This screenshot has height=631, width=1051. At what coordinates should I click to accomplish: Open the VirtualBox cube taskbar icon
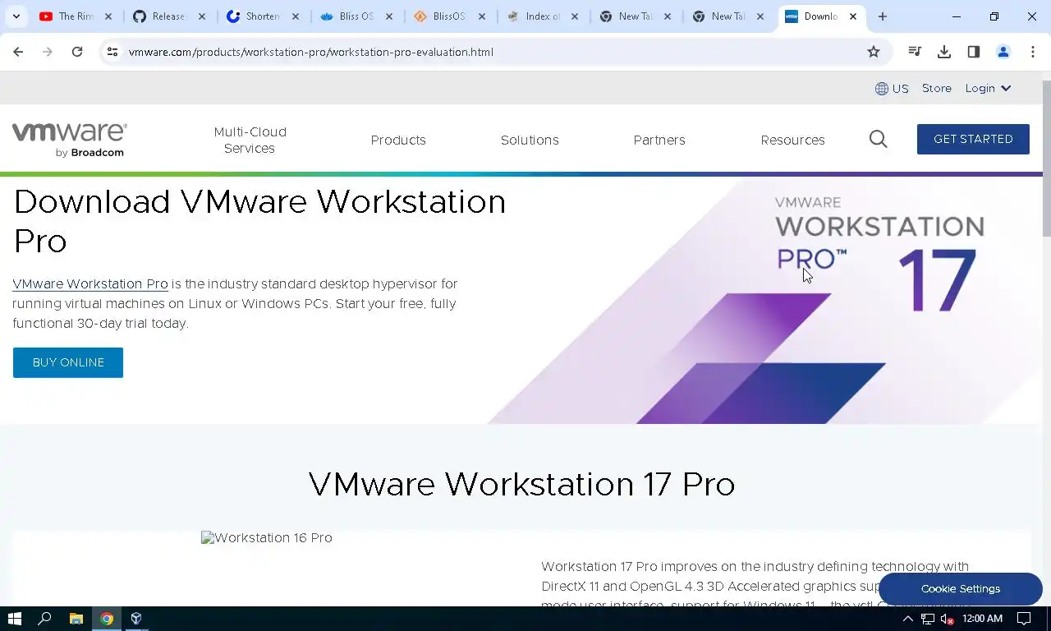[x=136, y=619]
